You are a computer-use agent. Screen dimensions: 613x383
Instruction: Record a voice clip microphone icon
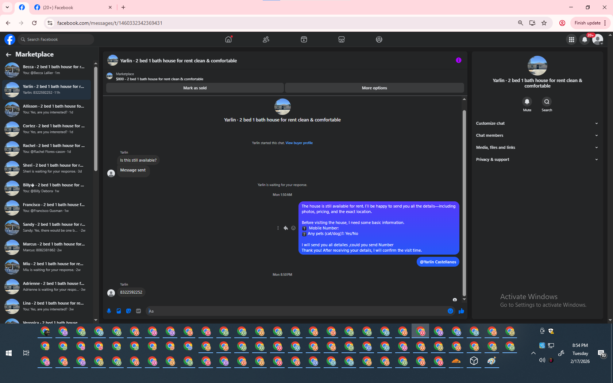coord(109,311)
